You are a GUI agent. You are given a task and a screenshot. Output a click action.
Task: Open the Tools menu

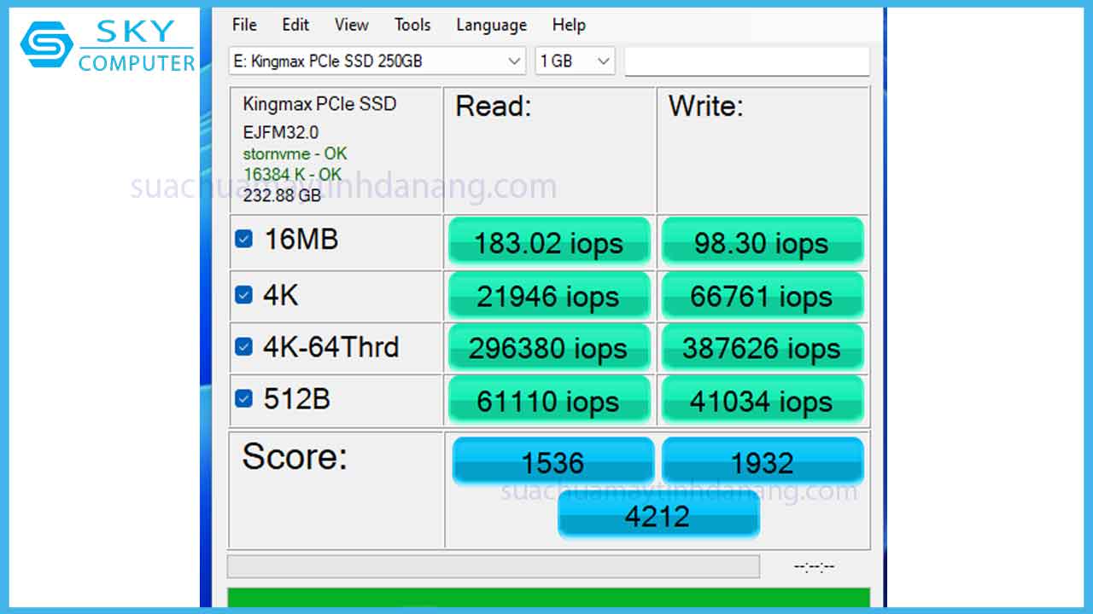click(412, 25)
